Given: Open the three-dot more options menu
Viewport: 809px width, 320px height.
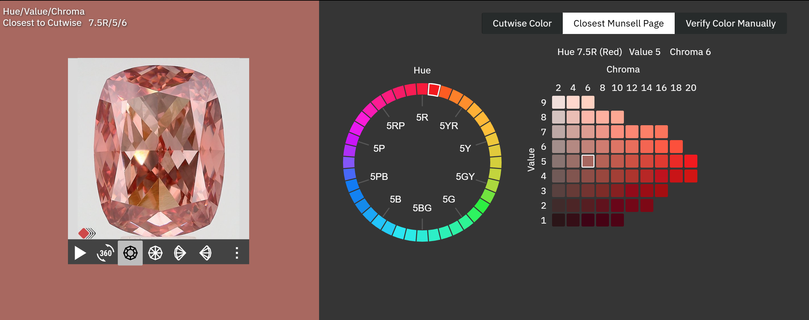Looking at the screenshot, I should tap(237, 253).
